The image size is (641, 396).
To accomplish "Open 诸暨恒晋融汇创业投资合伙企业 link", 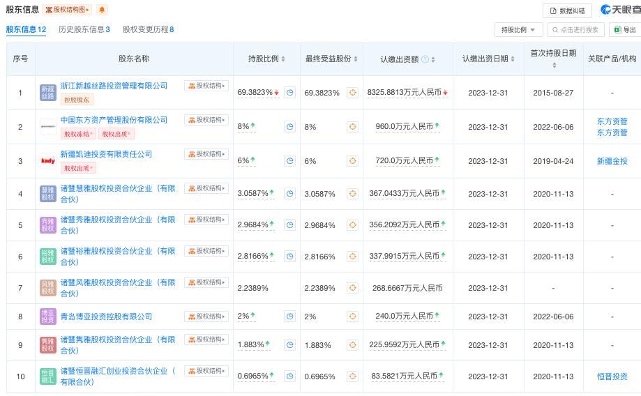I will click(118, 376).
